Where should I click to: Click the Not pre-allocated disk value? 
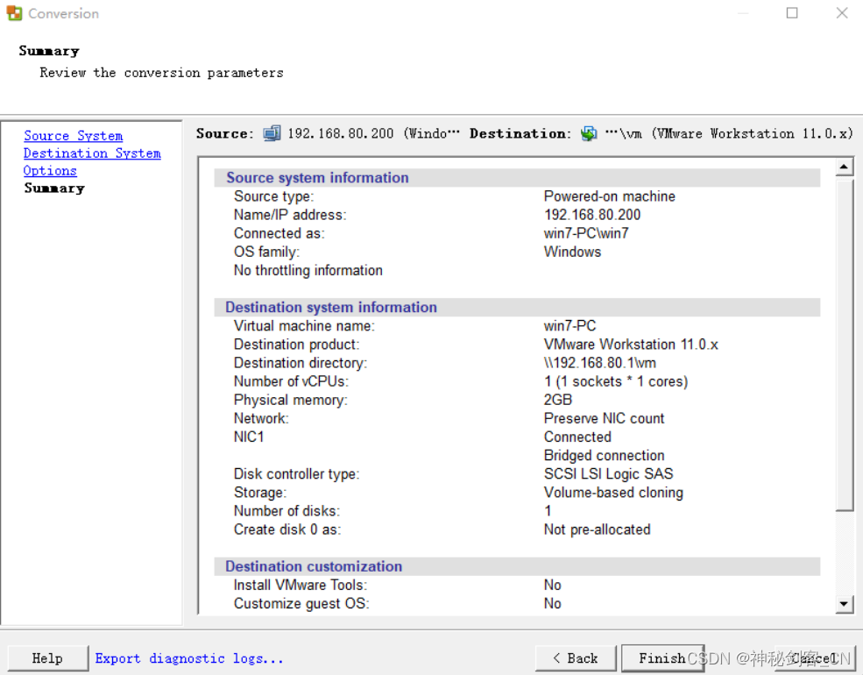click(x=598, y=529)
